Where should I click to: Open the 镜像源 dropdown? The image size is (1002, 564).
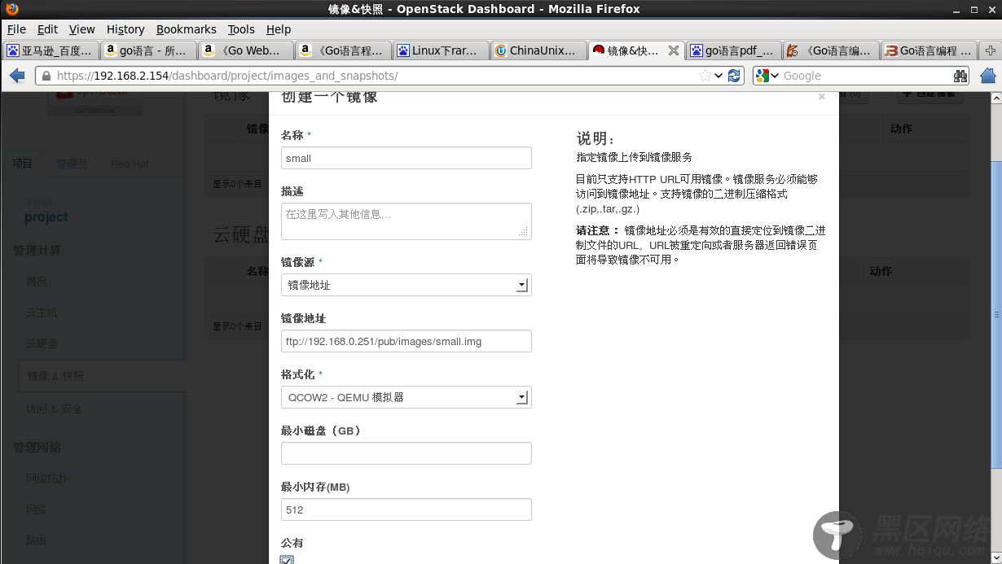pyautogui.click(x=407, y=285)
